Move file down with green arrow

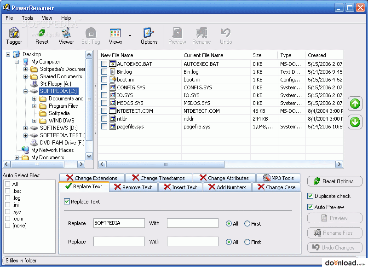355,122
